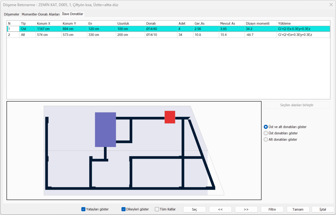Select 'Üst ve alt donatıları göster' radio option
The width and height of the screenshot is (336, 215).
tap(285, 127)
